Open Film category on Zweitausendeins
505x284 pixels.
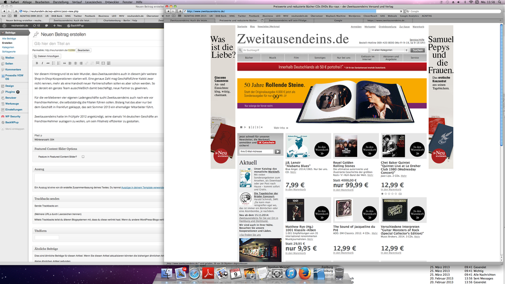coord(296,58)
